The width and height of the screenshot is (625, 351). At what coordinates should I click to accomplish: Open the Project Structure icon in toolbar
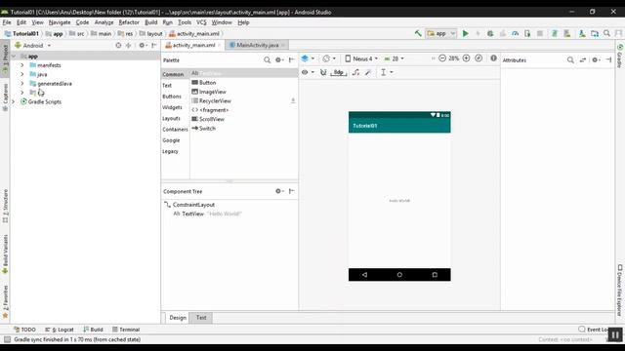tap(595, 34)
